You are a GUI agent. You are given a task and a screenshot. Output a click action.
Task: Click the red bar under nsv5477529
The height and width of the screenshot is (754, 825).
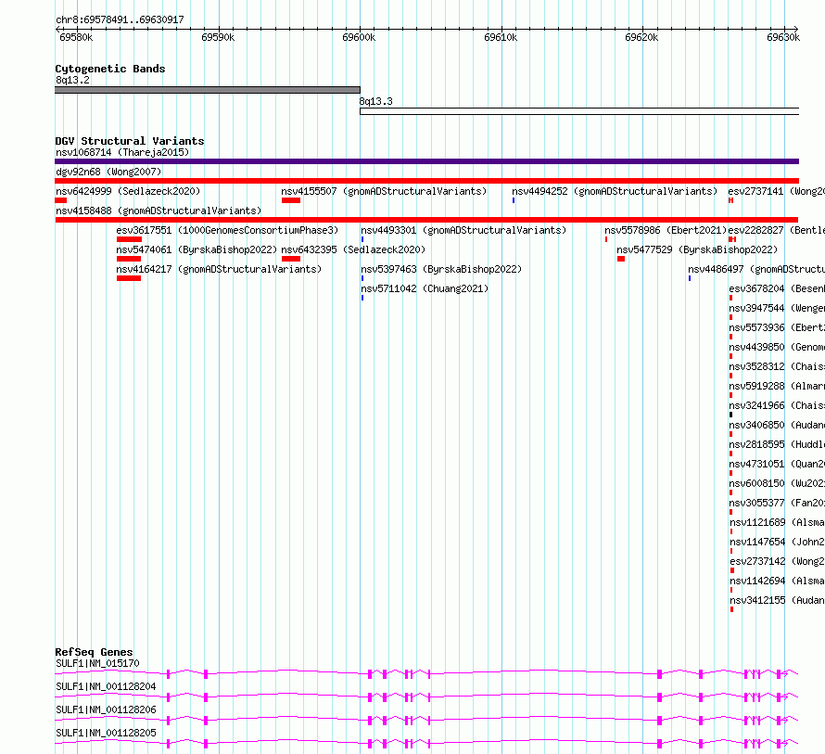pyautogui.click(x=621, y=259)
